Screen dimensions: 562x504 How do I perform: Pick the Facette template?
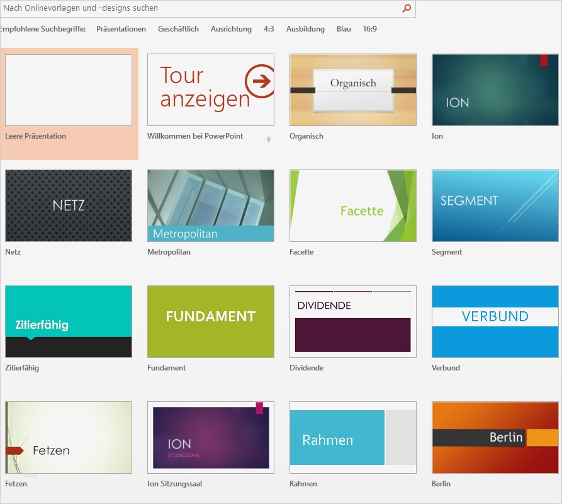point(352,205)
